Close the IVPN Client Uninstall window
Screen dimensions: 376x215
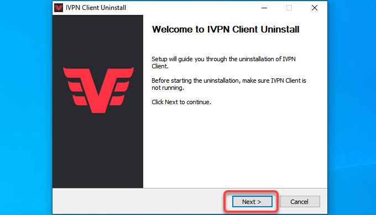[315, 8]
